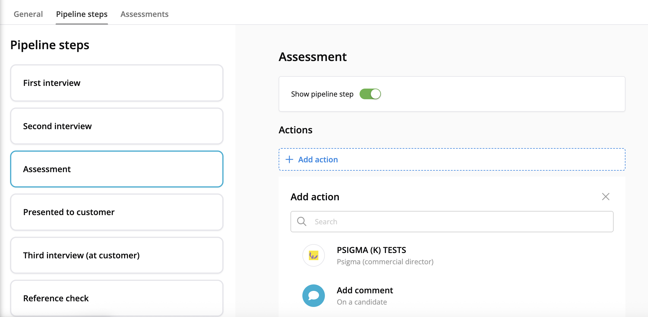Select the Assessment pipeline step
This screenshot has width=648, height=317.
coord(116,169)
